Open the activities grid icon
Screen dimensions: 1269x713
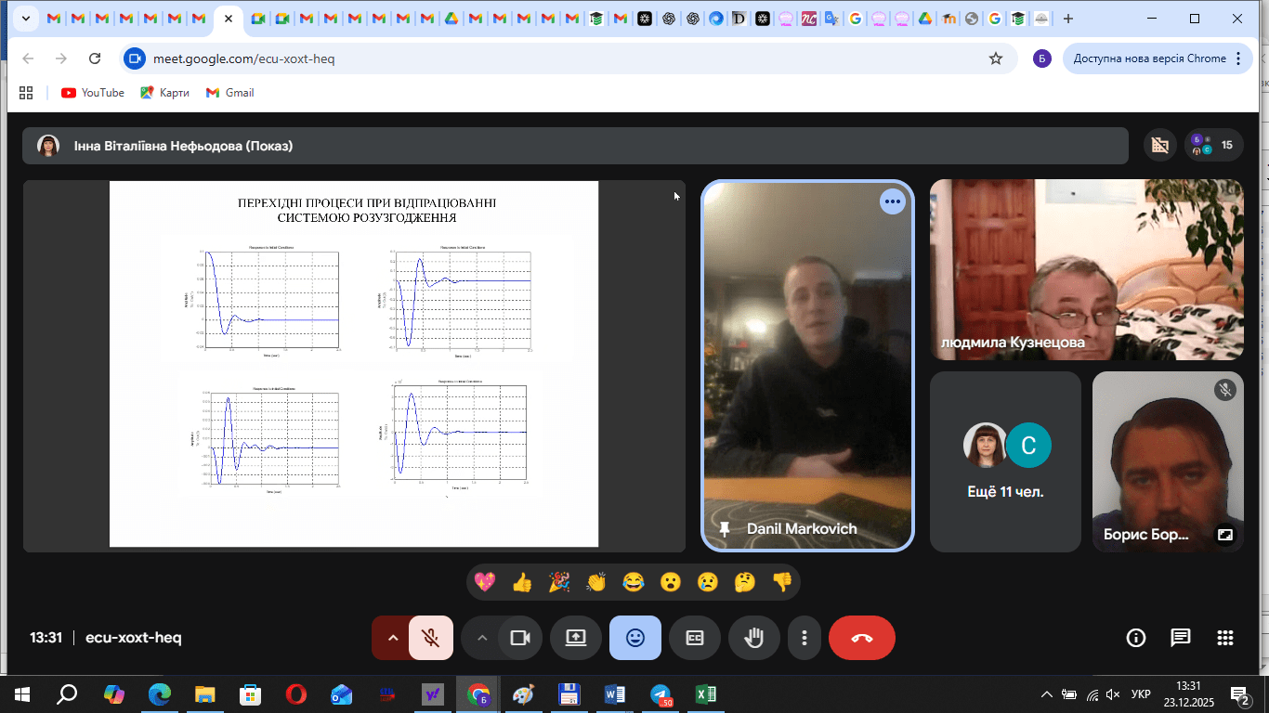coord(1224,638)
